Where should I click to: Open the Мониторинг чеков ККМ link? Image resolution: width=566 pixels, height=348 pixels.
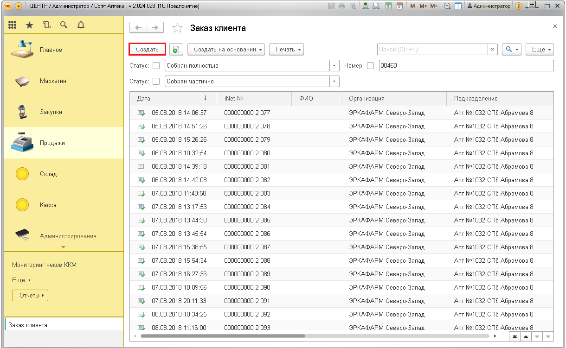pyautogui.click(x=44, y=265)
